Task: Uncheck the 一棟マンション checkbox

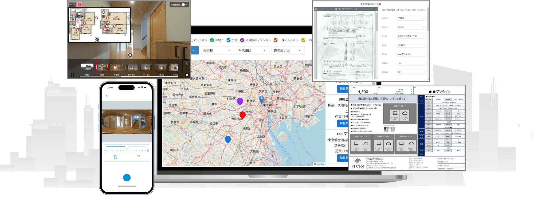Action: point(276,40)
